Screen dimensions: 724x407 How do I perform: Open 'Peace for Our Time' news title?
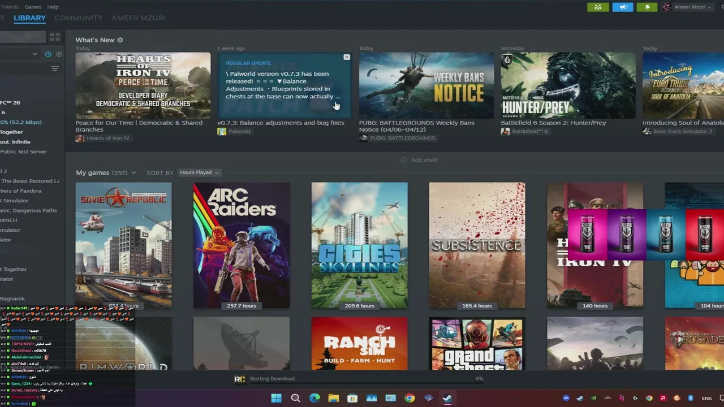click(139, 125)
